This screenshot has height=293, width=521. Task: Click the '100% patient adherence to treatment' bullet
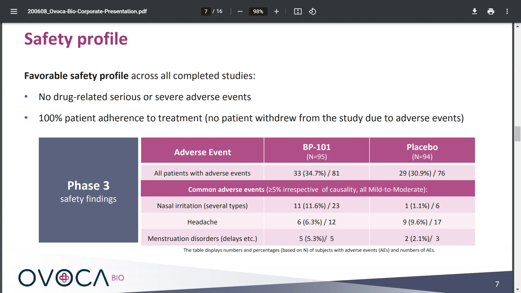(251, 118)
